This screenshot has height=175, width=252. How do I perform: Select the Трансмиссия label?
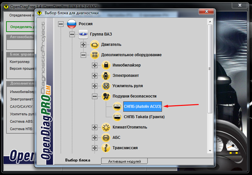(125, 148)
